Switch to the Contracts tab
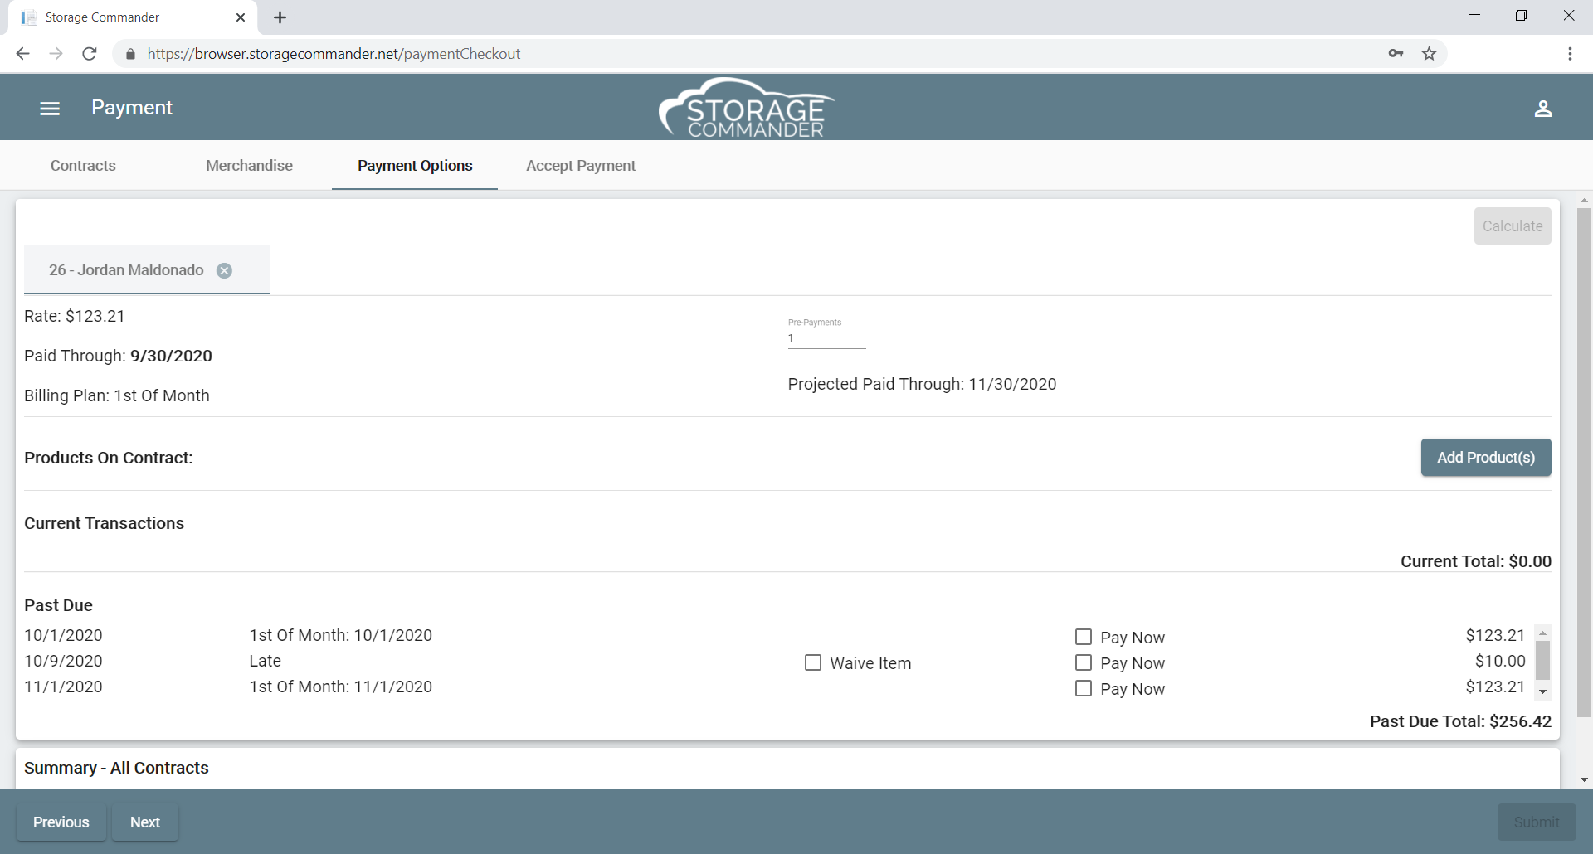 pyautogui.click(x=82, y=165)
